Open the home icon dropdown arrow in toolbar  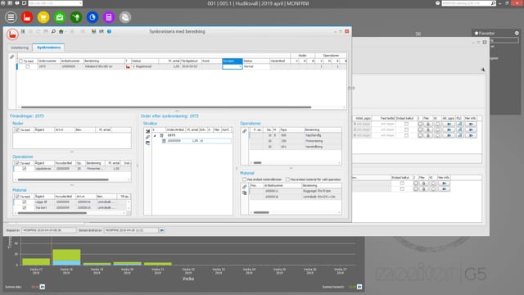(65, 32)
